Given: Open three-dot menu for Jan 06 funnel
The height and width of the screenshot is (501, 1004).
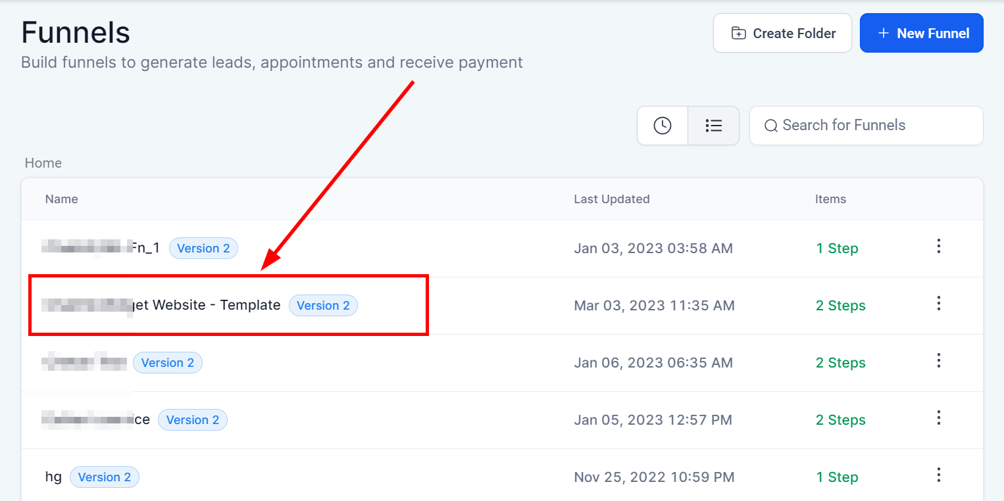Looking at the screenshot, I should coord(939,361).
